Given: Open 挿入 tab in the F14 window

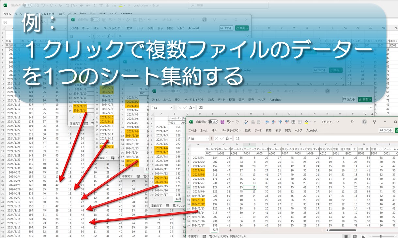Looking at the screenshot, I should 177,100.
